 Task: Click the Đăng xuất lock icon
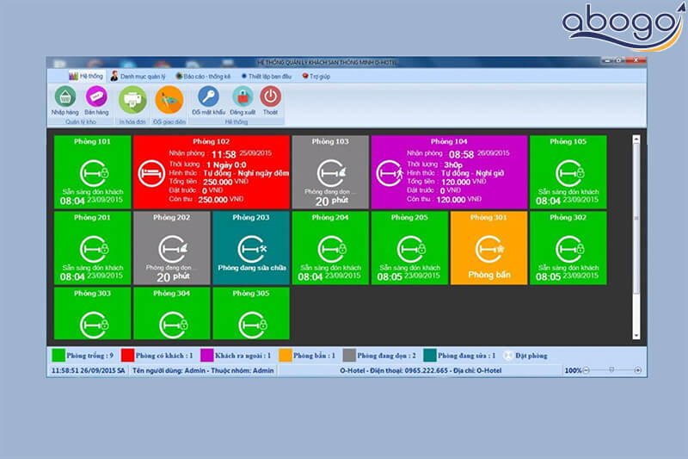tap(242, 96)
